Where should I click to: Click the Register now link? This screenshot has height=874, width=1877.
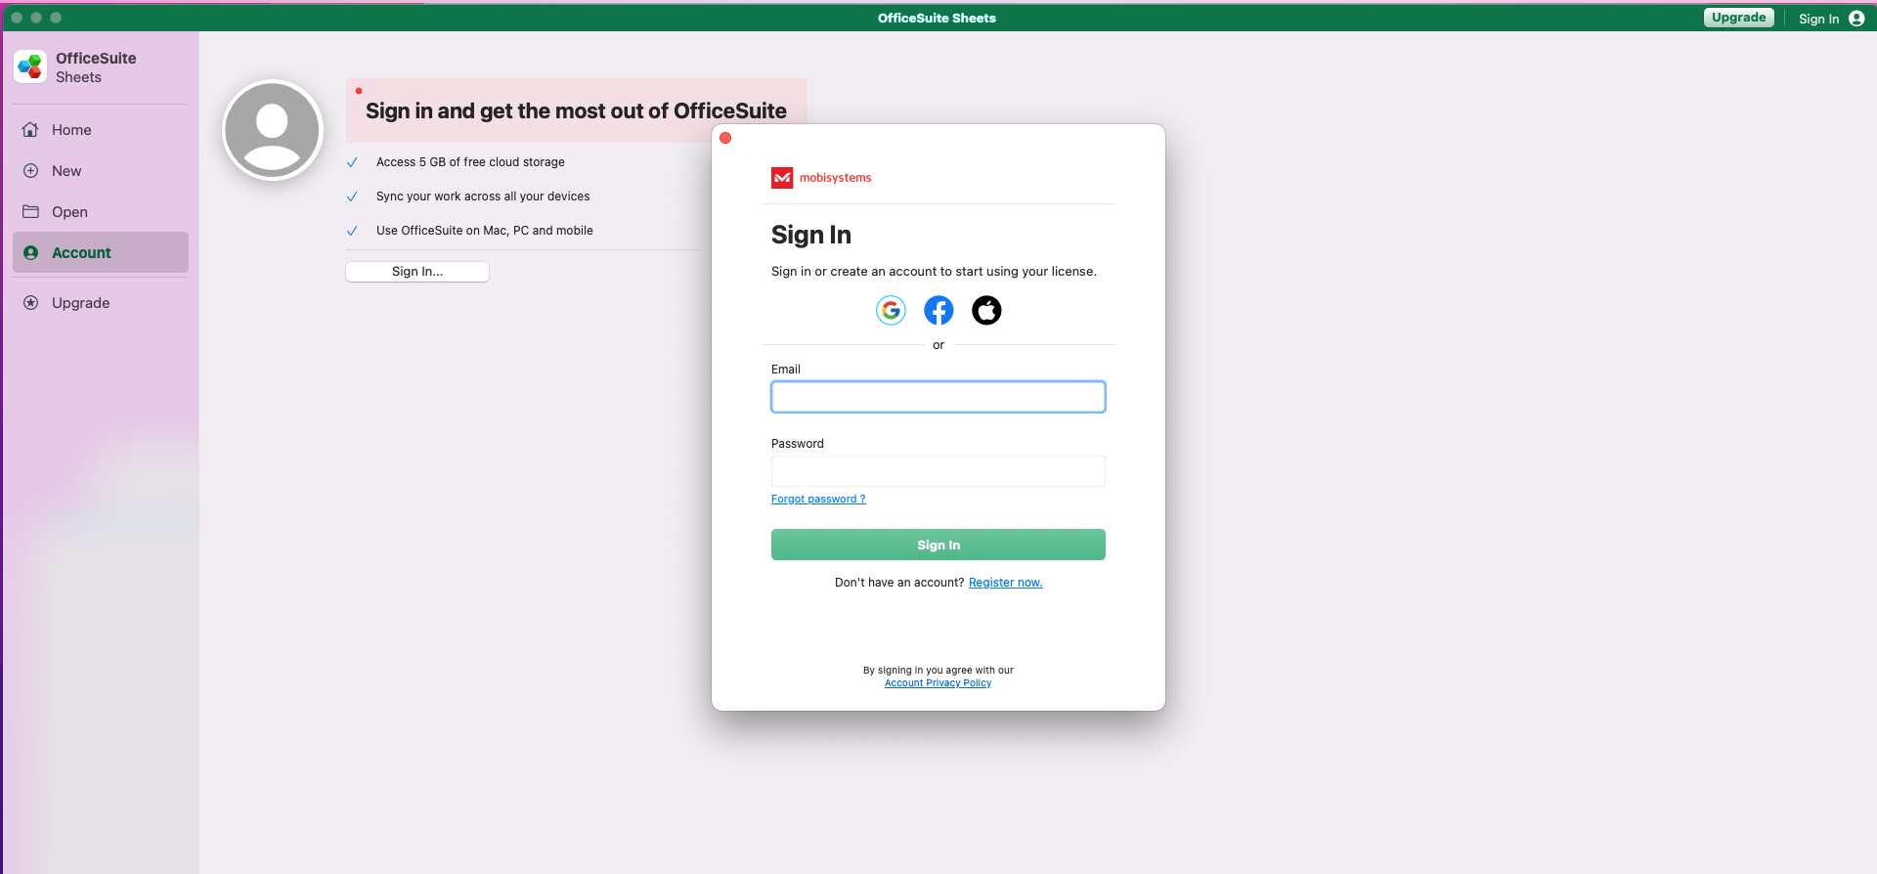(x=1006, y=583)
